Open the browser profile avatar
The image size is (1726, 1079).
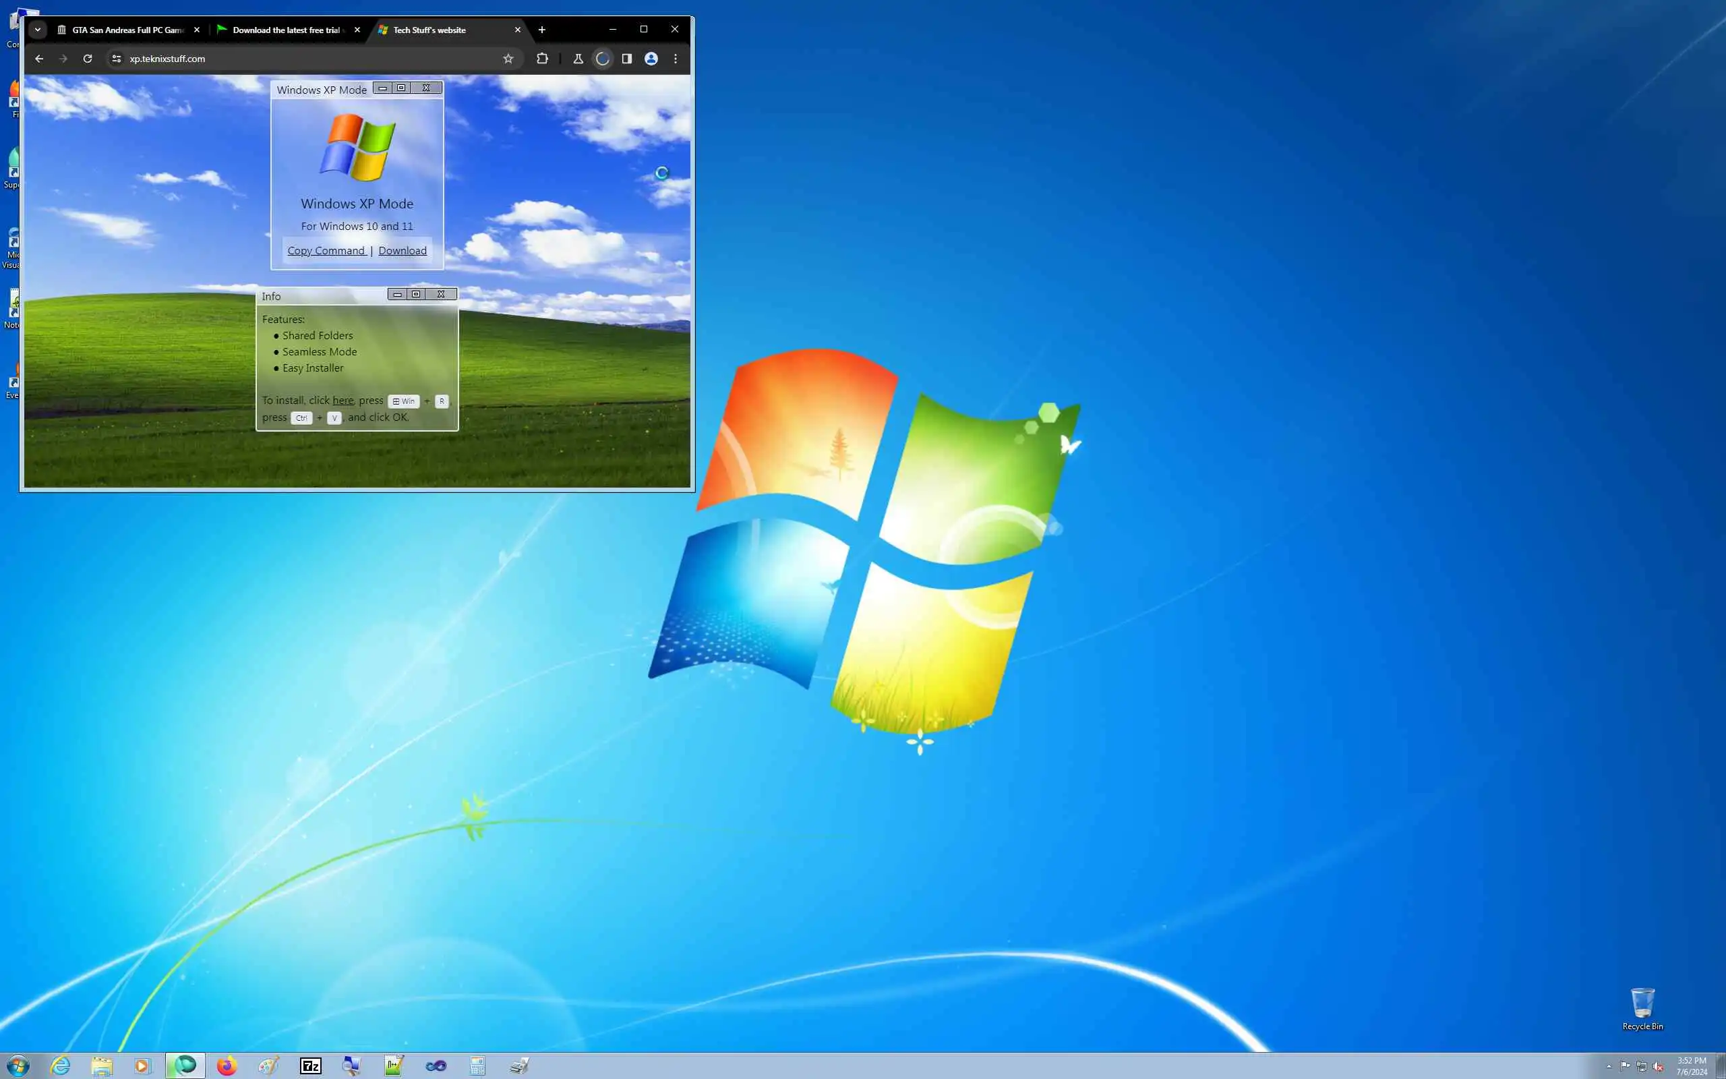tap(651, 59)
